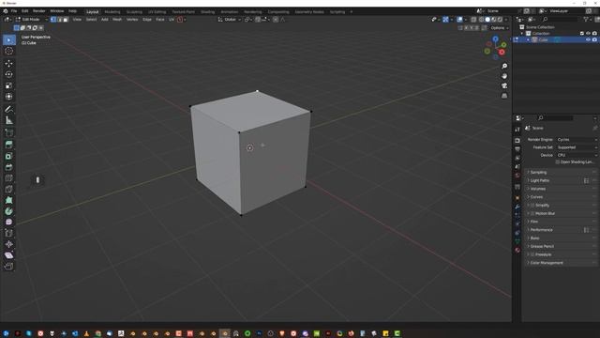Enable the Motion Blur checkbox
This screenshot has width=600, height=338.
click(532, 213)
